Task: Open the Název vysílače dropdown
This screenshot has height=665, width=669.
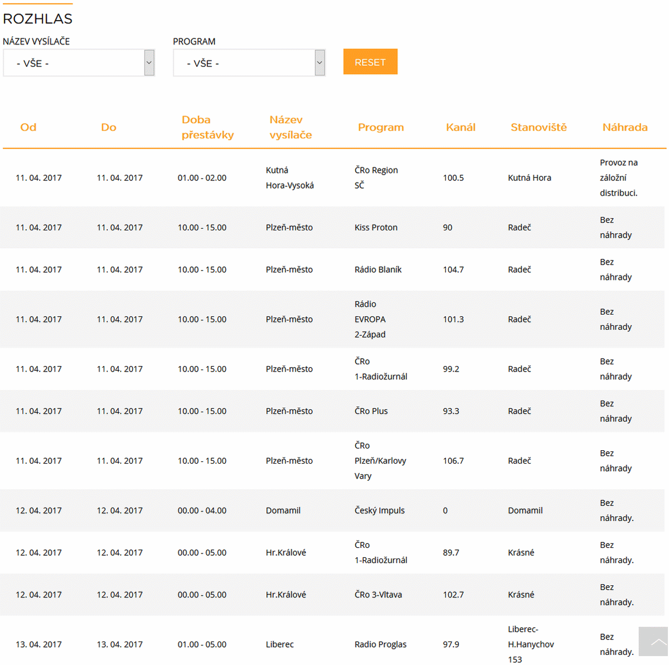Action: (x=79, y=63)
